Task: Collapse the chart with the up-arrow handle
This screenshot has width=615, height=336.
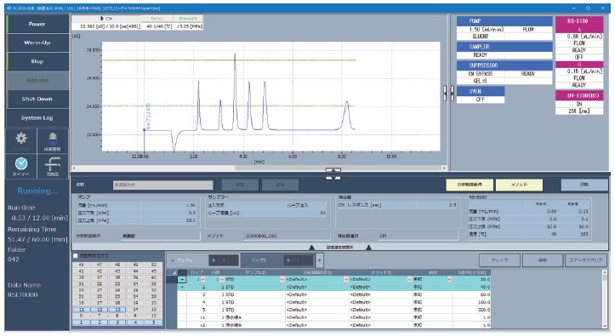Action: (x=333, y=170)
